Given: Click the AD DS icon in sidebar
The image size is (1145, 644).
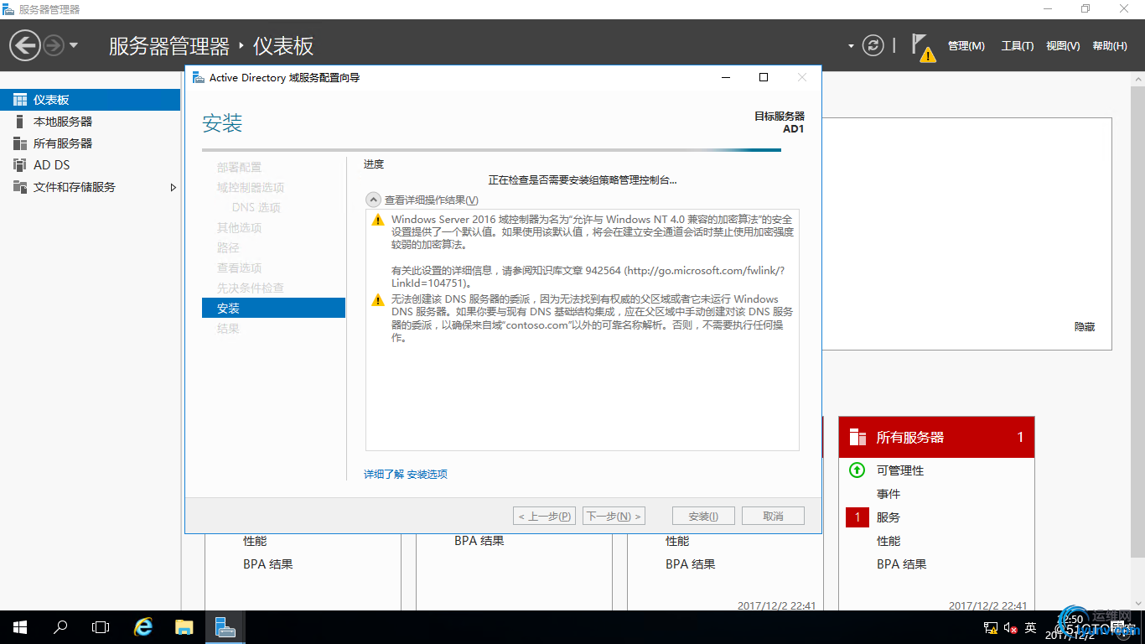Looking at the screenshot, I should 20,165.
